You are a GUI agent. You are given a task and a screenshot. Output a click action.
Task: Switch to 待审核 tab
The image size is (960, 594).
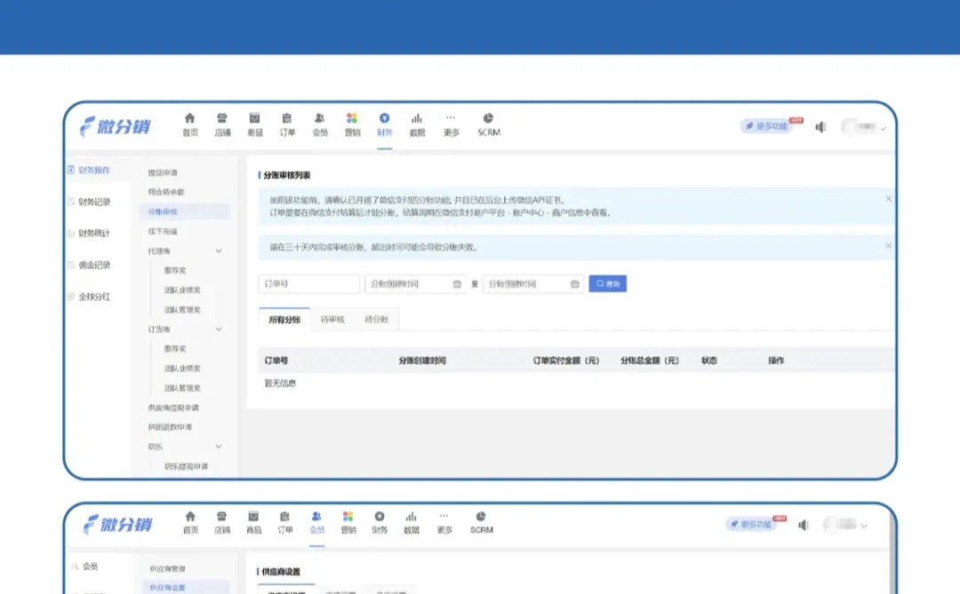click(x=332, y=320)
